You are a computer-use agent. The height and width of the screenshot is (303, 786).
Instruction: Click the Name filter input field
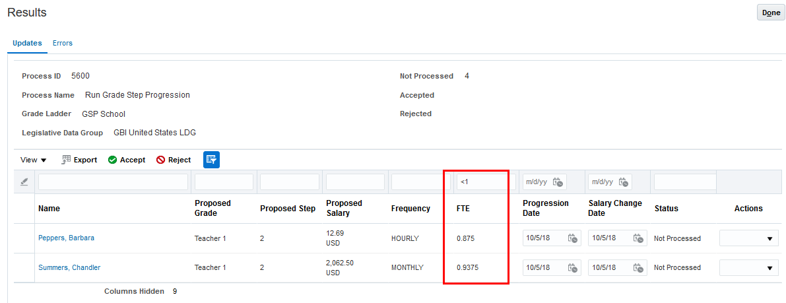113,182
